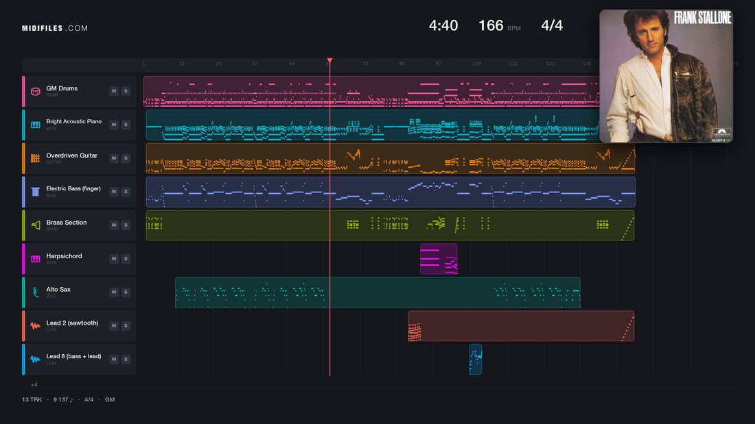Click bar 73 on the timeline ruler
Image resolution: width=755 pixels, height=424 pixels.
(x=365, y=64)
